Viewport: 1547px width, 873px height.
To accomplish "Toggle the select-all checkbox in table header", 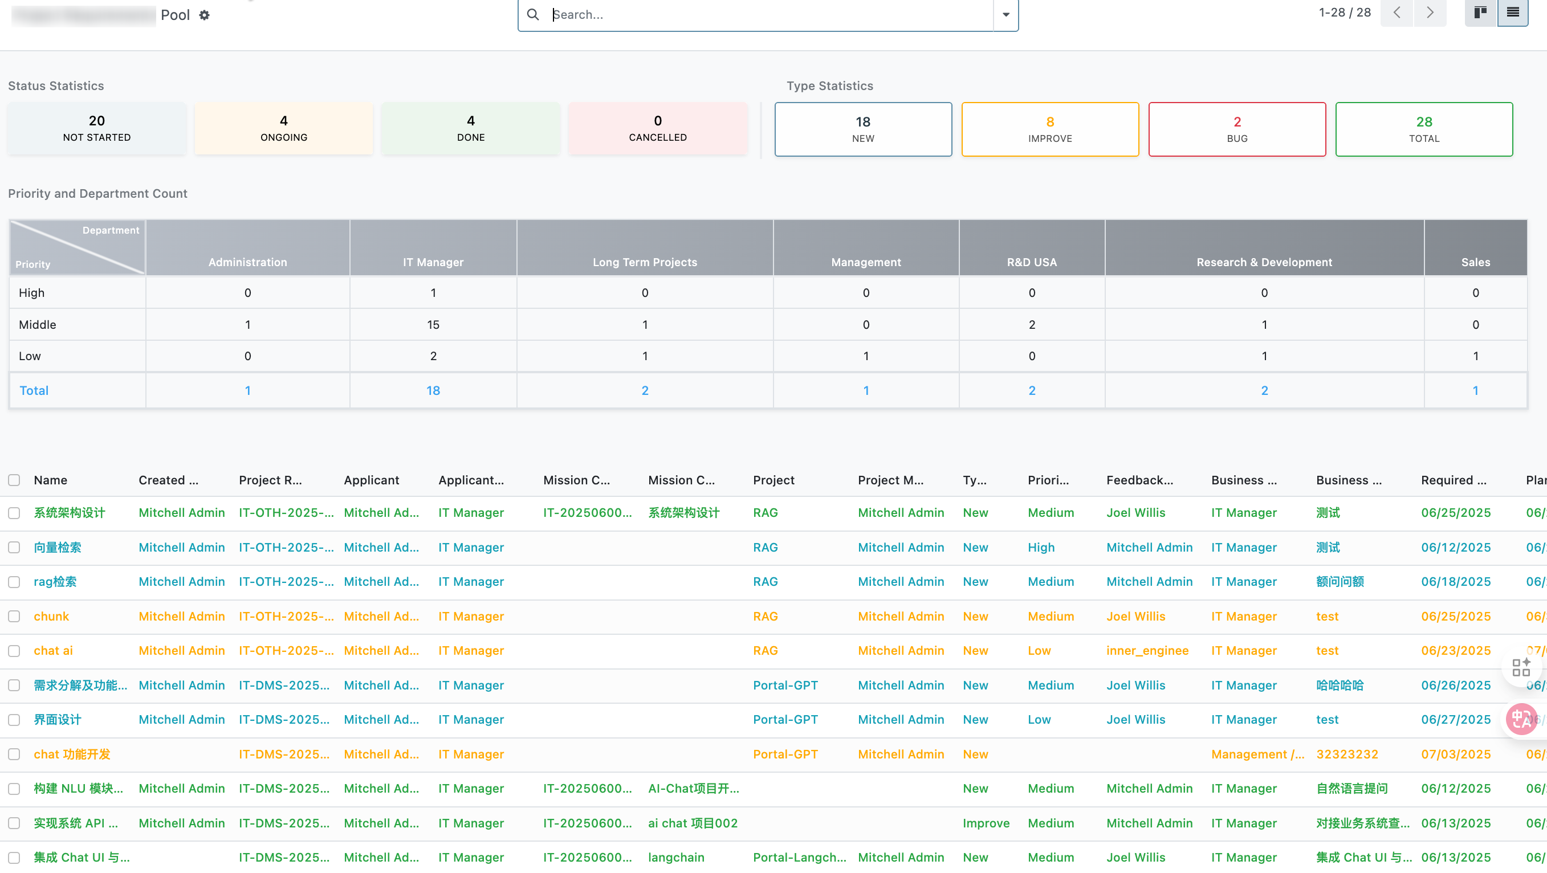I will coord(14,480).
